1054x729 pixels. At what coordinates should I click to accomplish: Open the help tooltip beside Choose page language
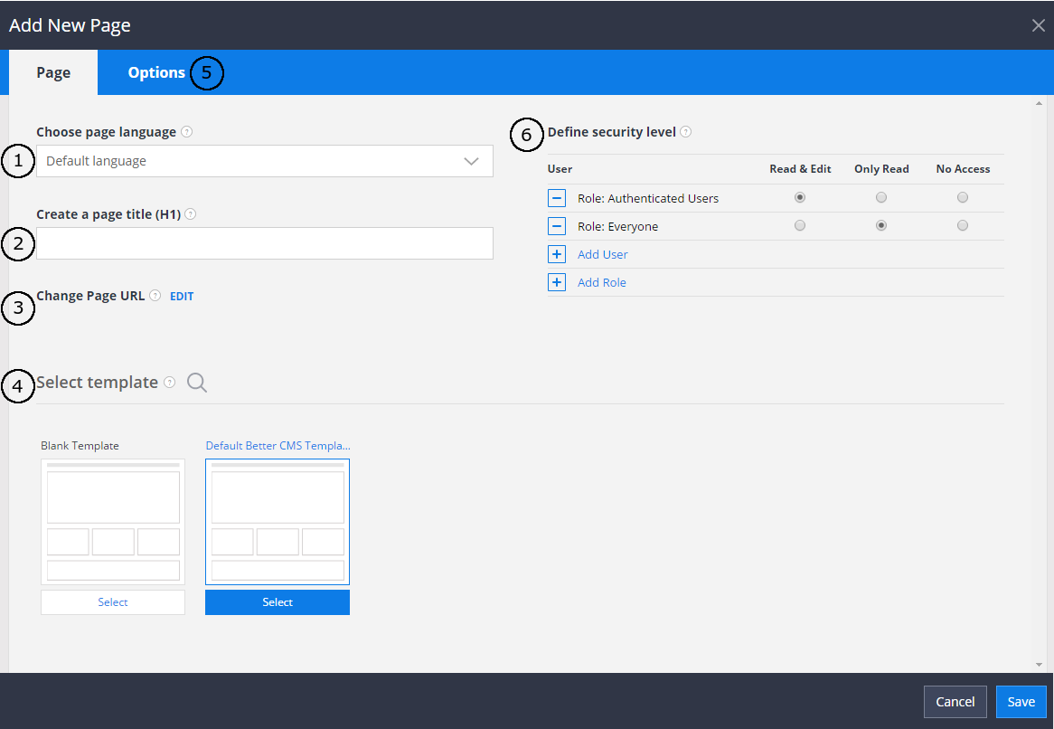pyautogui.click(x=186, y=131)
